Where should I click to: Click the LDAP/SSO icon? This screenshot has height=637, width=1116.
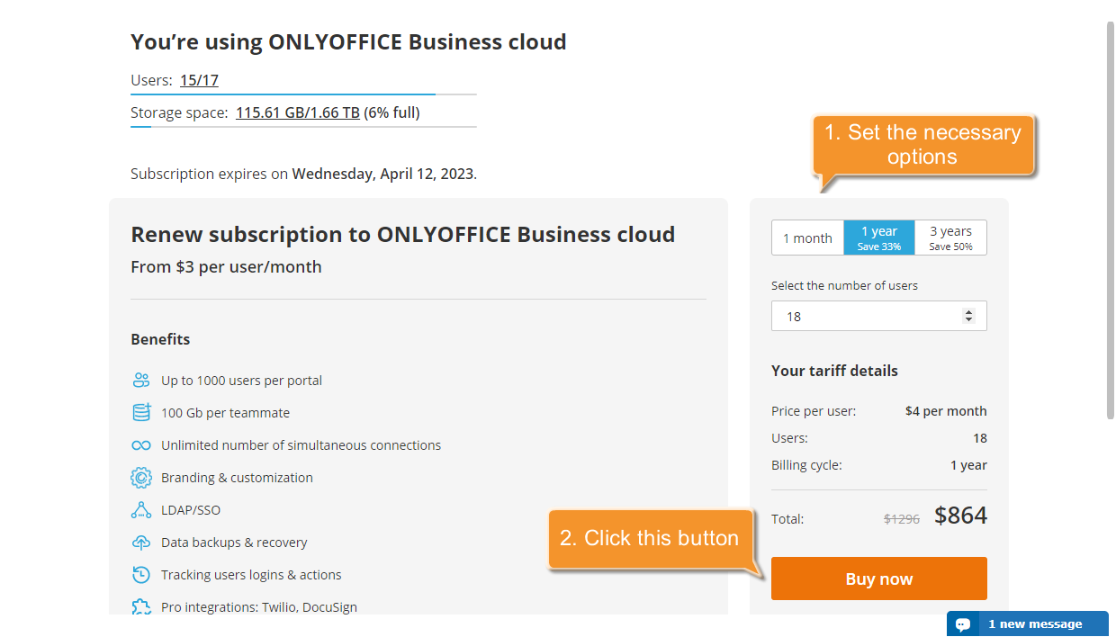[141, 509]
